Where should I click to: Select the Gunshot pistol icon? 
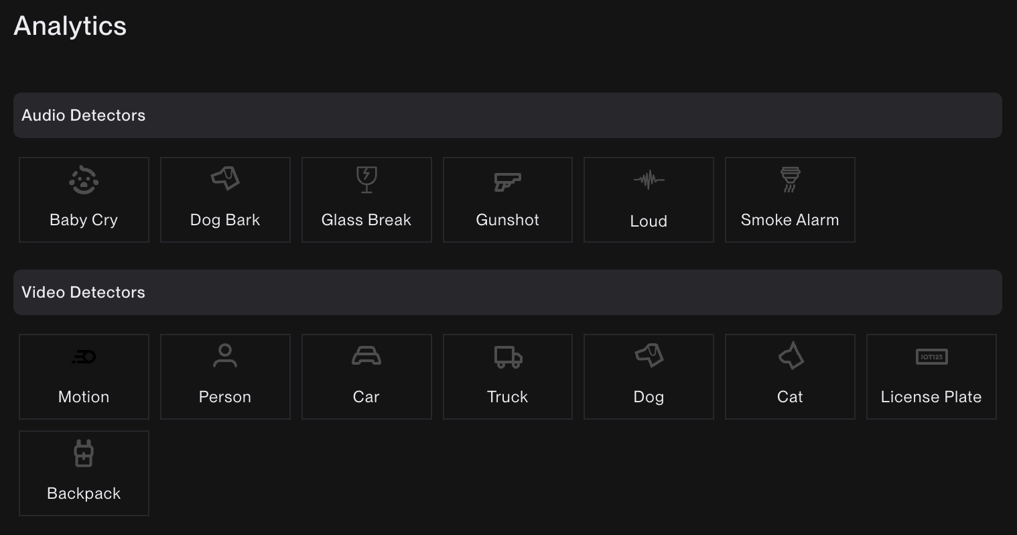click(507, 181)
